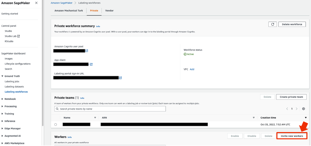Expand the Edge Manager section
Screen dimensions: 311x146
coord(2,128)
